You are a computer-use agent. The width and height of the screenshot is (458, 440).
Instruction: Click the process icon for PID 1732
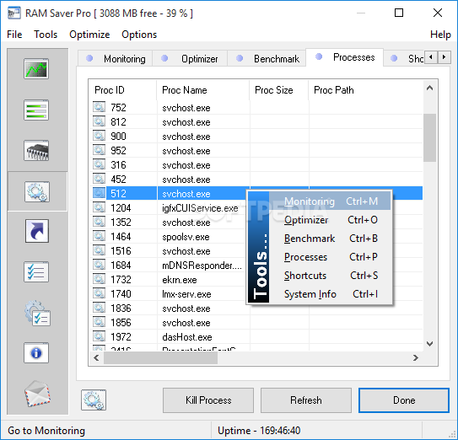pos(99,279)
